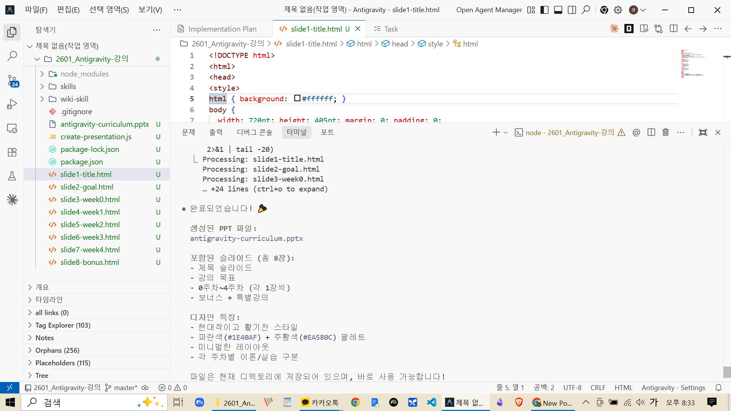Screen dimensions: 731x411
Task: Switch to the Implementation Plan tab
Action: tap(222, 29)
